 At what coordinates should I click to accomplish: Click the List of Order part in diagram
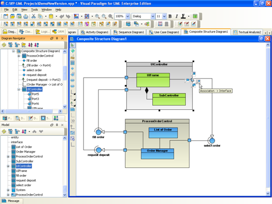pyautogui.click(x=163, y=133)
